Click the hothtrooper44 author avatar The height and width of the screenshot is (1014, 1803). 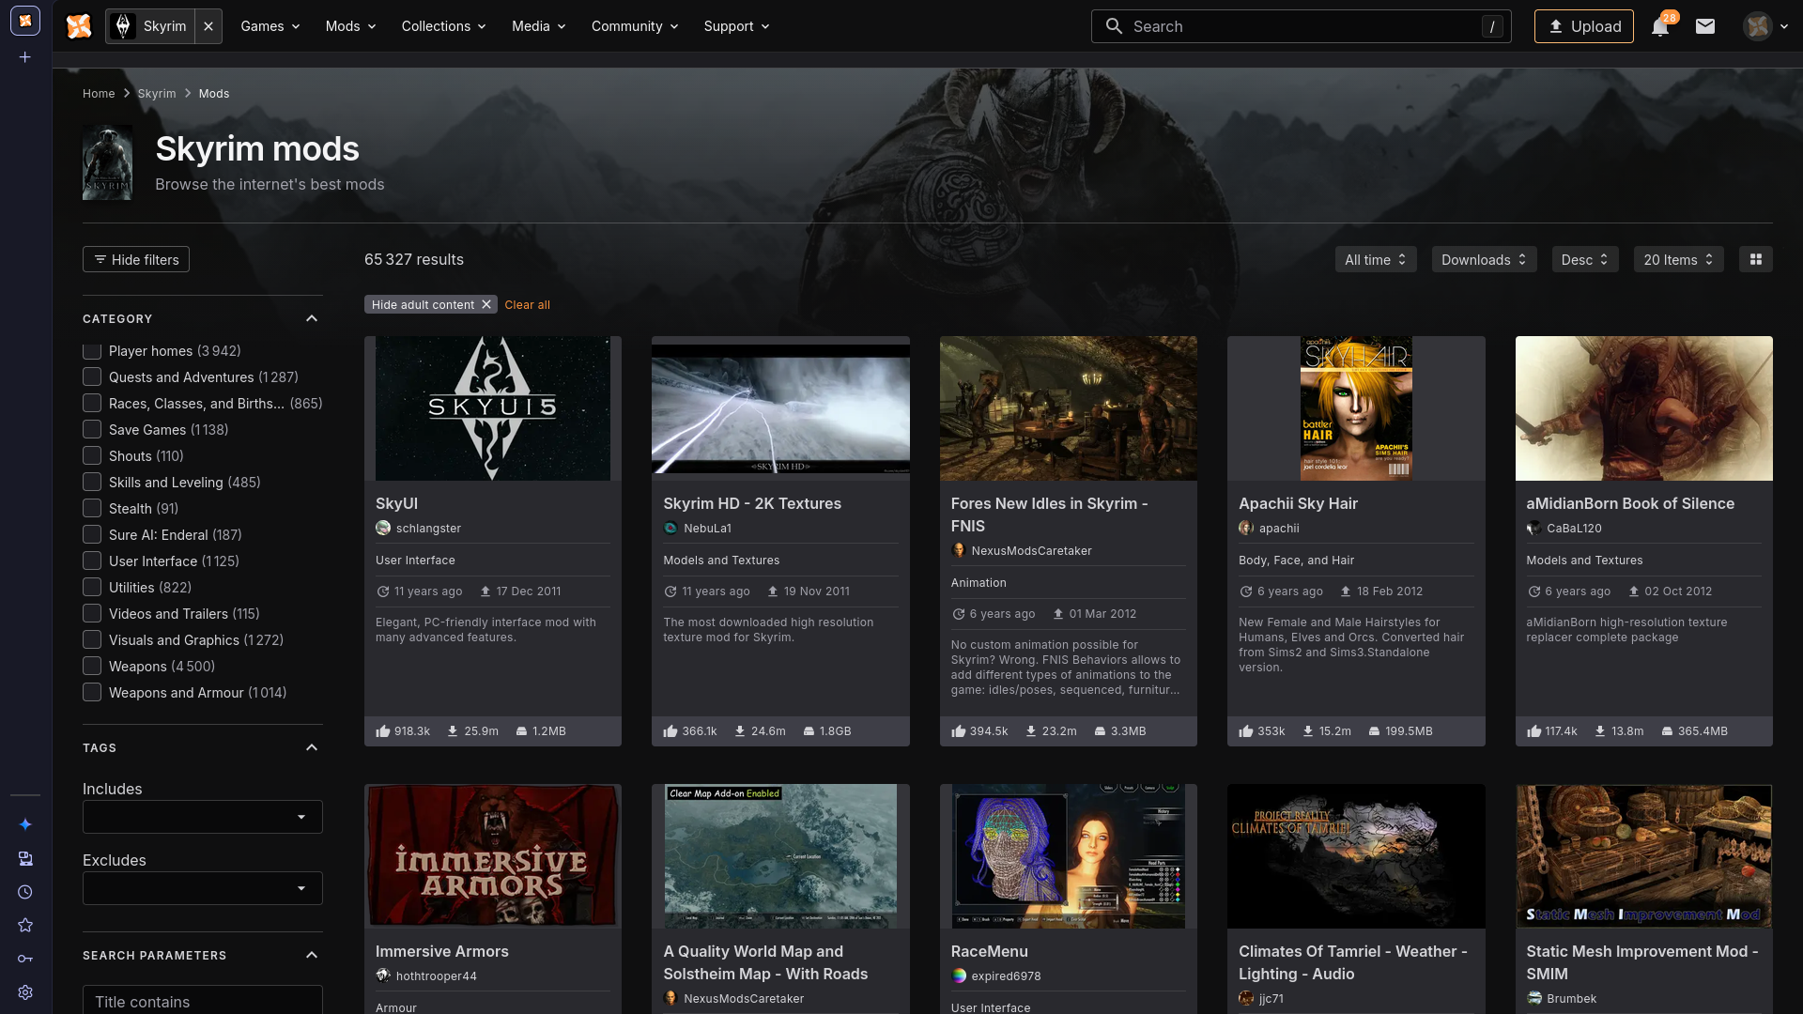click(383, 976)
